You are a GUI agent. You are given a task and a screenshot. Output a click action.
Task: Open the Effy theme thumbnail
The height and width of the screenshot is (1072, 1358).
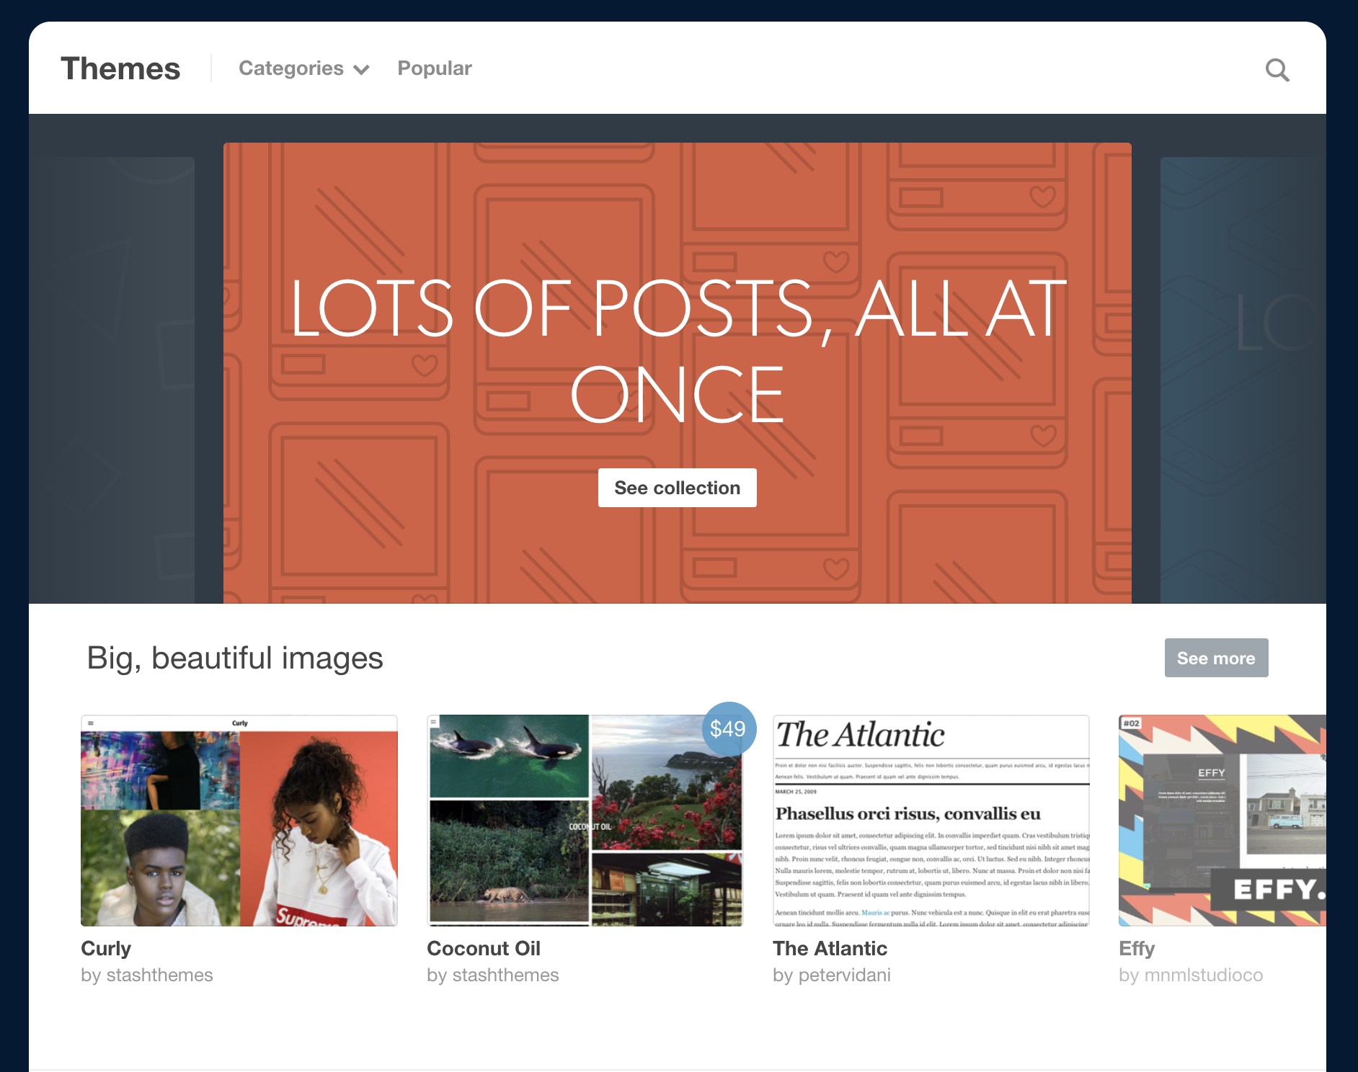tap(1222, 821)
